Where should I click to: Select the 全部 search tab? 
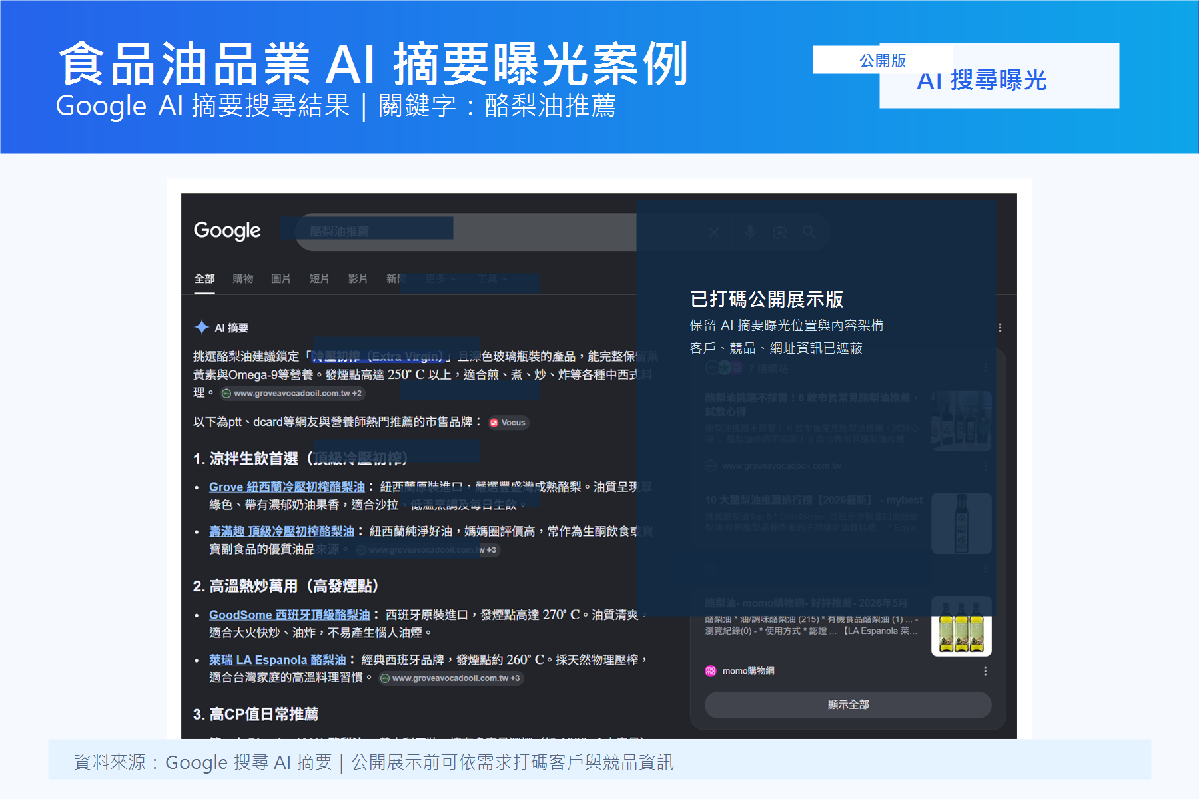(x=204, y=278)
